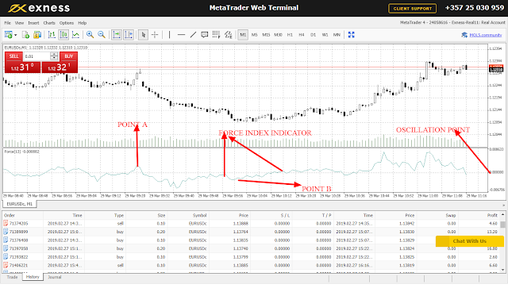Switch to candlestick chart display
508x292 pixels.
point(63,35)
